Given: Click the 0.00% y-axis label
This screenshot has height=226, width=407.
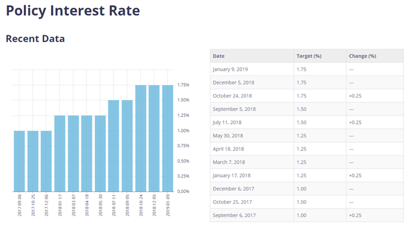Looking at the screenshot, I should tap(183, 191).
